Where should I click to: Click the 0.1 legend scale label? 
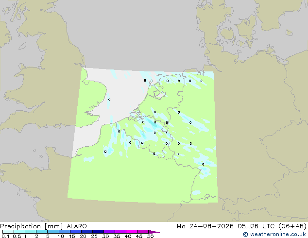pos(5,236)
